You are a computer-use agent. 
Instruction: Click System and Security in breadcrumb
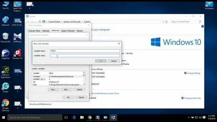pos(72,22)
